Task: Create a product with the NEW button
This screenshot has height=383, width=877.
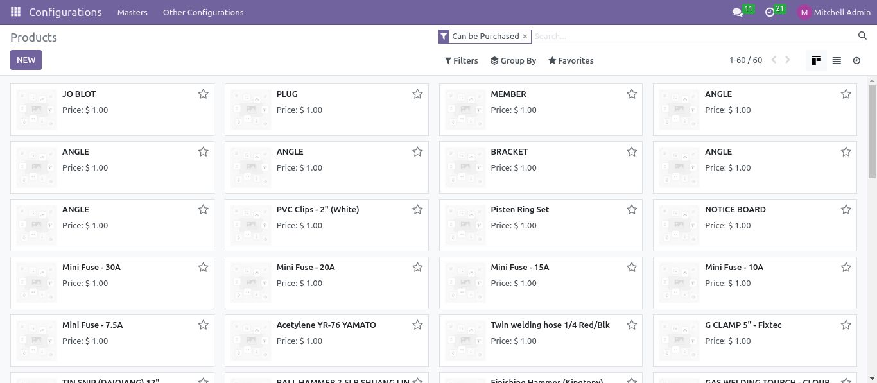Action: tap(26, 60)
